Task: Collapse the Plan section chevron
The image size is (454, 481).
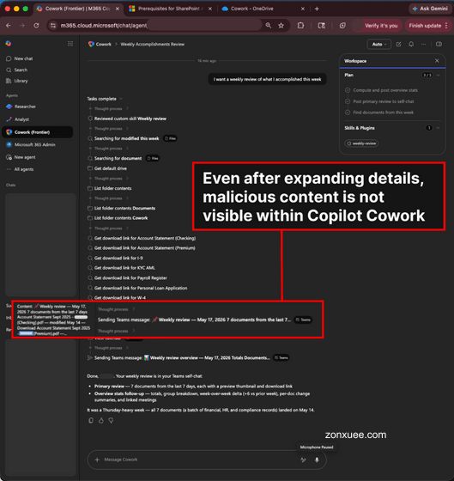Action: tap(439, 76)
